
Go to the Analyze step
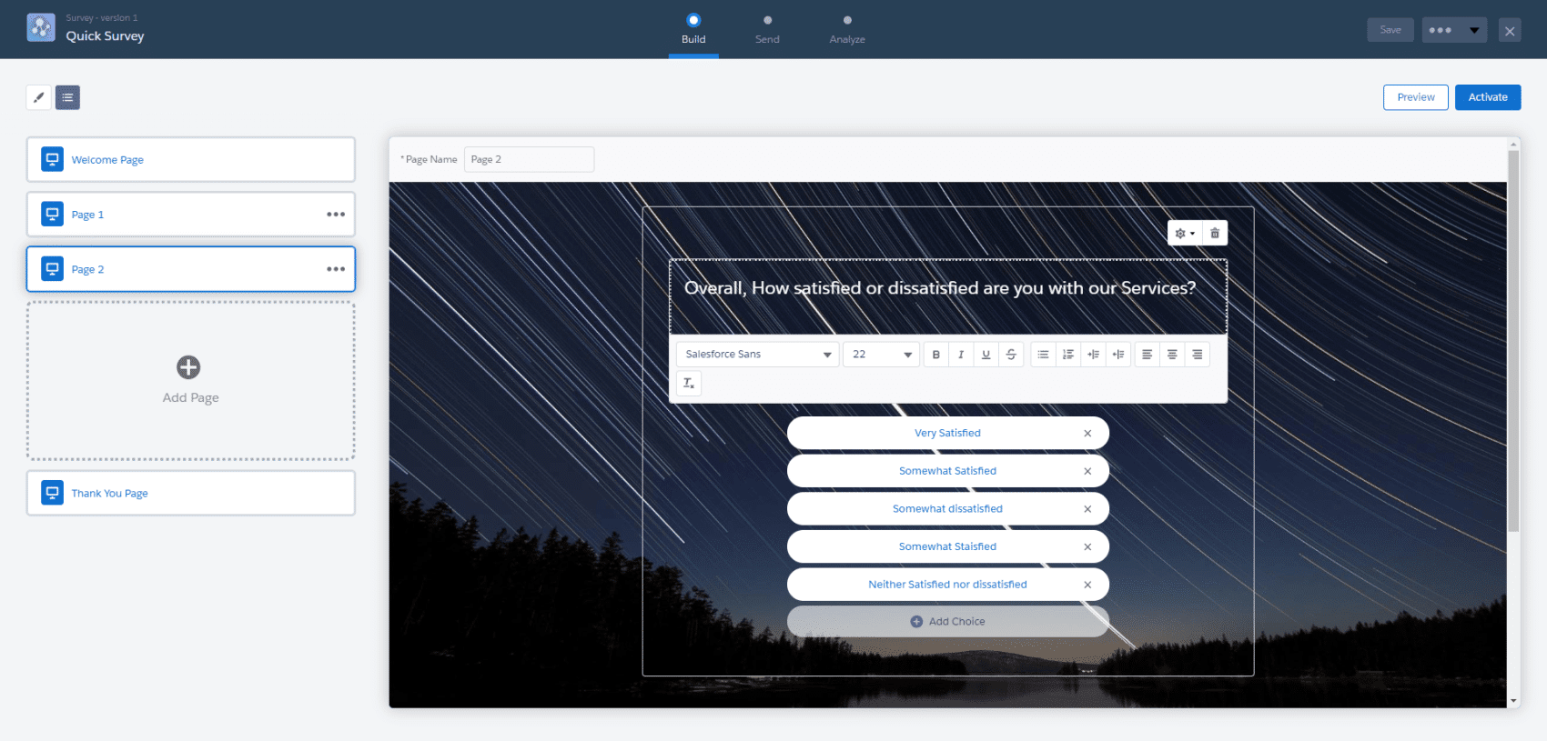pos(847,29)
